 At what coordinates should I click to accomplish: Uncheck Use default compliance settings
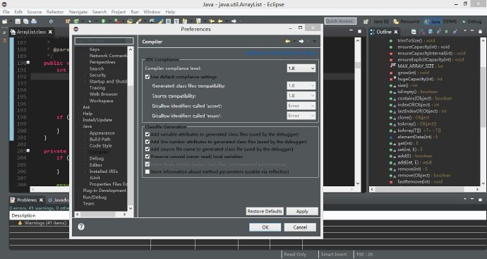(x=148, y=77)
